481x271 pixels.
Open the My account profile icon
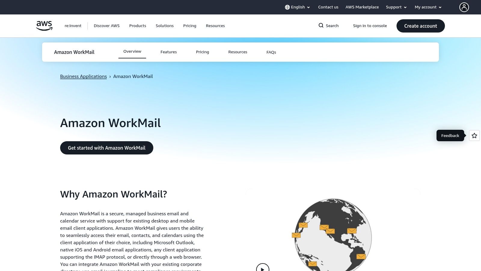pos(464,7)
